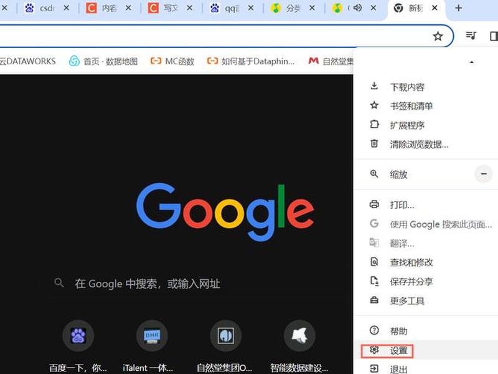
Task: Open 自然堂集团O... shortcut tile
Action: click(225, 347)
